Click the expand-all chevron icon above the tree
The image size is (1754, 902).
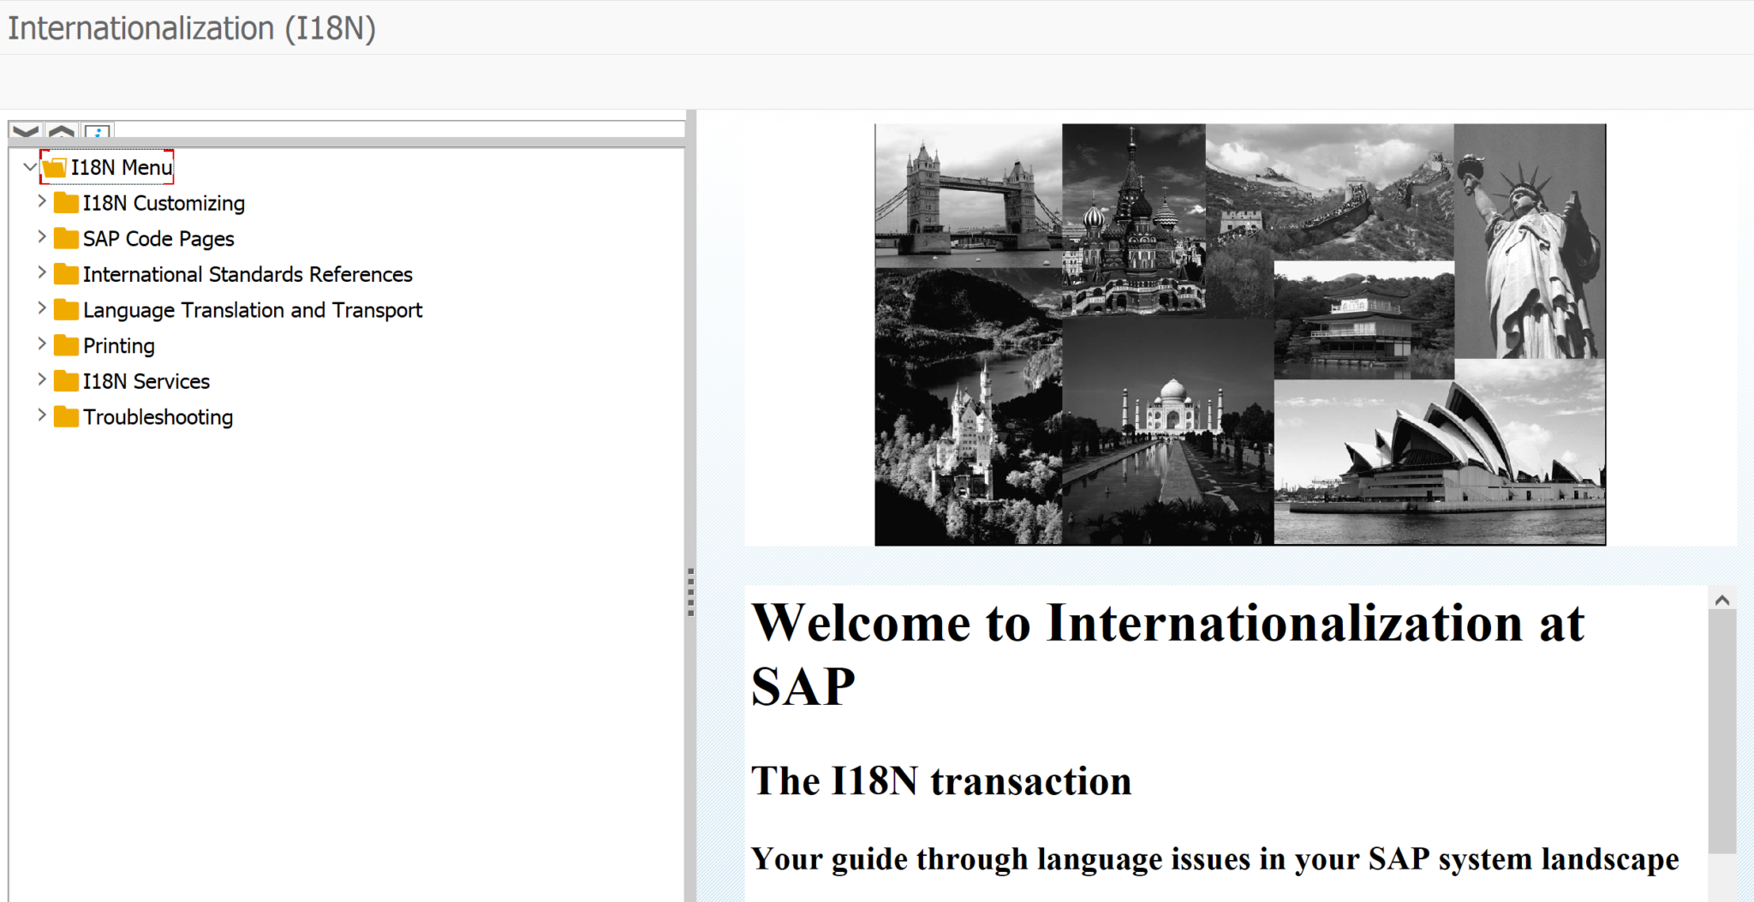(x=26, y=131)
